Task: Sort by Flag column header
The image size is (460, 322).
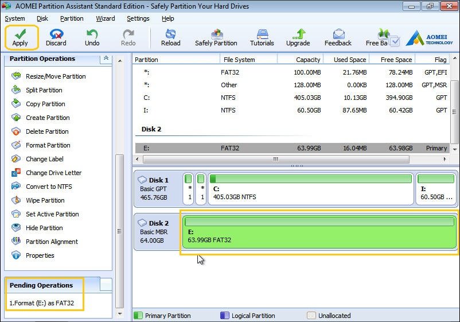Action: click(432, 60)
